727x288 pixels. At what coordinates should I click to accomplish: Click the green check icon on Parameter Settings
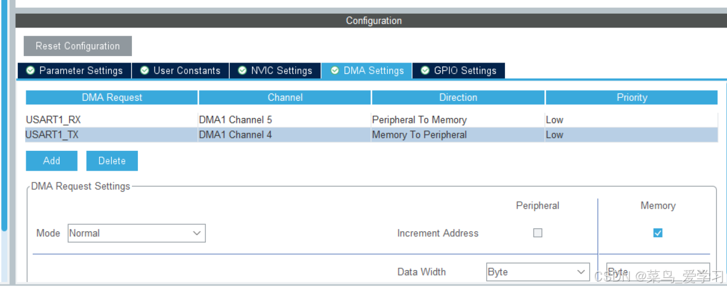tap(30, 70)
